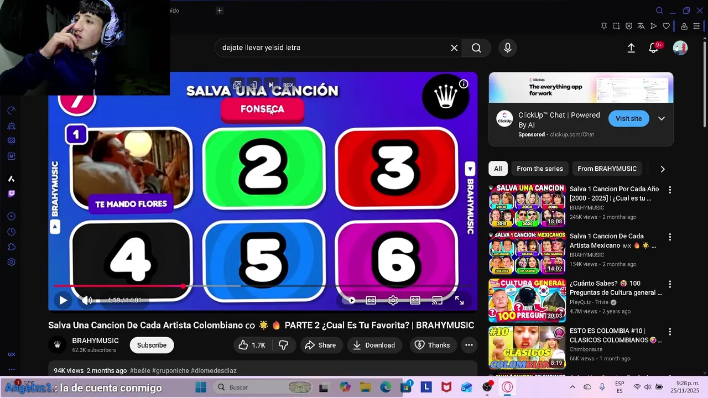This screenshot has height=398, width=708.
Task: Play the paused video
Action: click(x=63, y=300)
